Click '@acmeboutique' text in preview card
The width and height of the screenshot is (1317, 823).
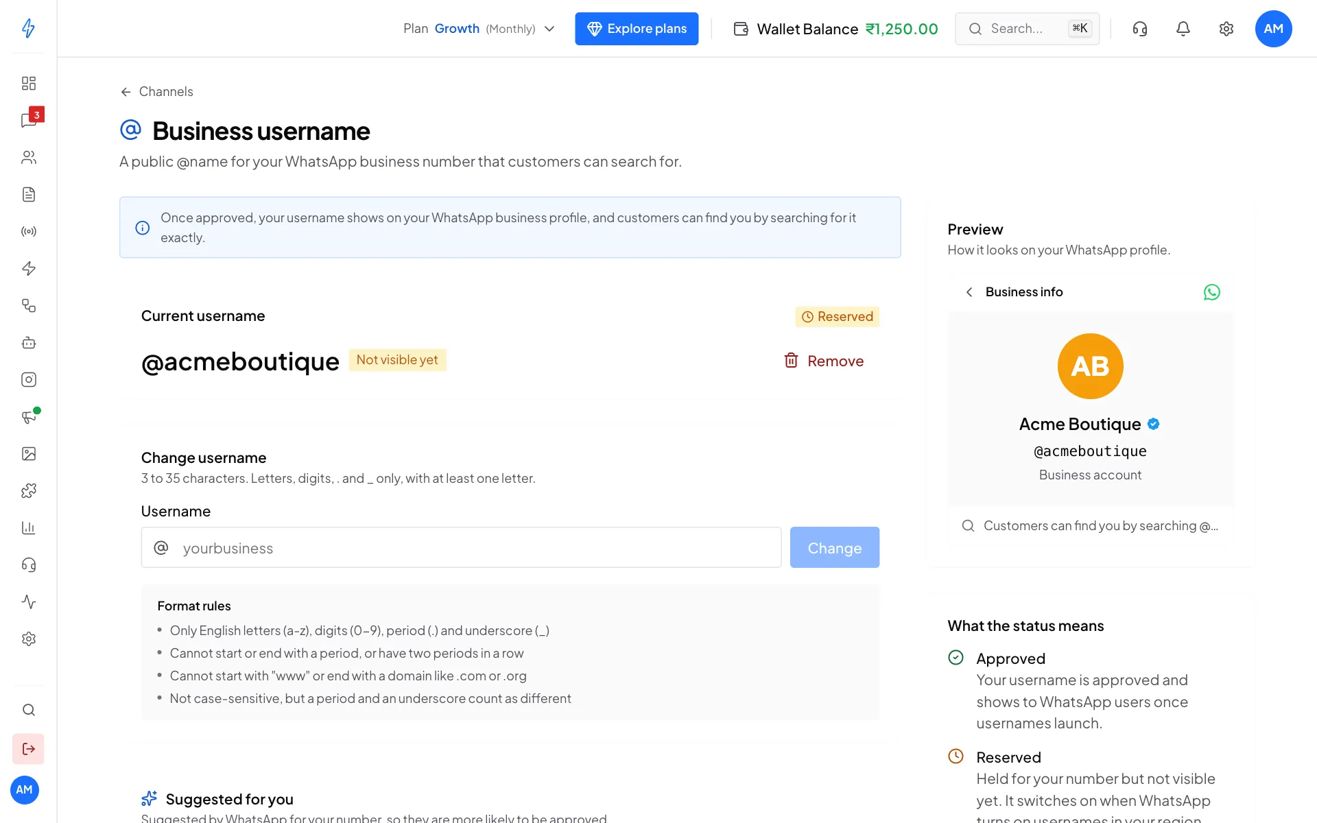pyautogui.click(x=1090, y=451)
